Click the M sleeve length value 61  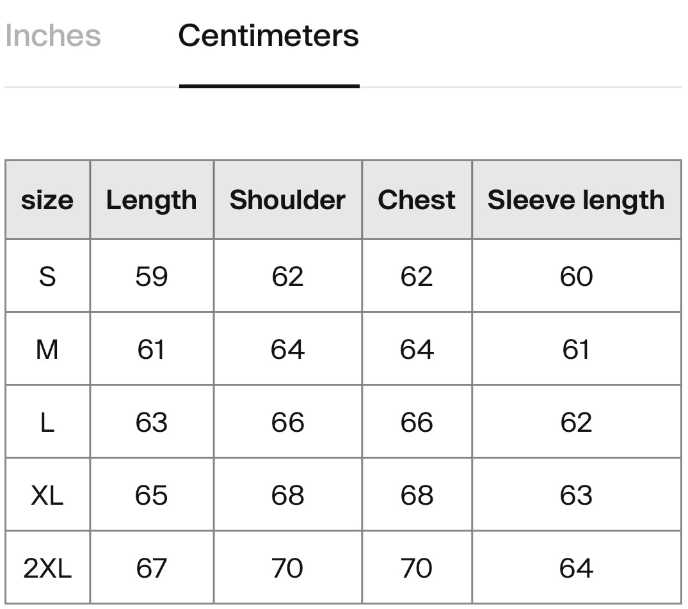point(576,349)
